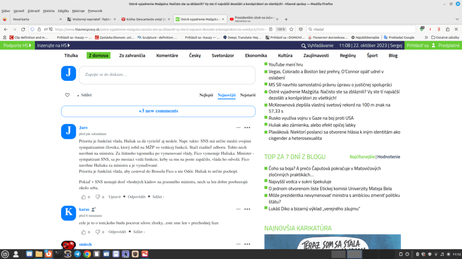Screen dimensions: 462x259
Task: Open the Ostatné záložky bookmarks folder
Action: pyautogui.click(x=445, y=37)
